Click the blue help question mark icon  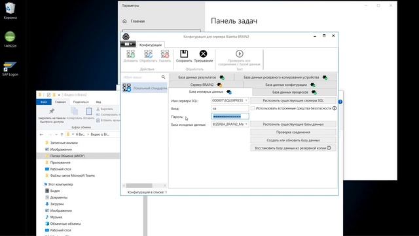tap(340, 102)
